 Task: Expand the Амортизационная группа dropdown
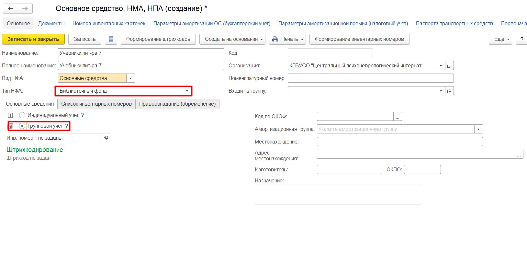click(478, 129)
